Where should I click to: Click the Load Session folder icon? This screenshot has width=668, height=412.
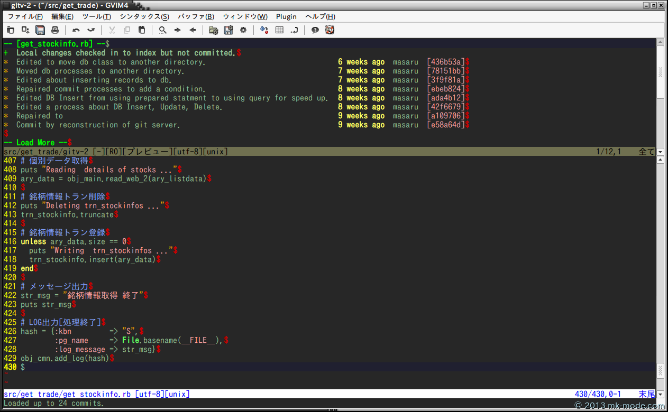(213, 30)
